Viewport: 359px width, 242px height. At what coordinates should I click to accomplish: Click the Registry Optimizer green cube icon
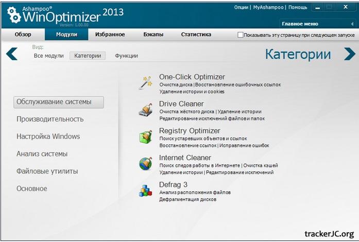click(146, 136)
